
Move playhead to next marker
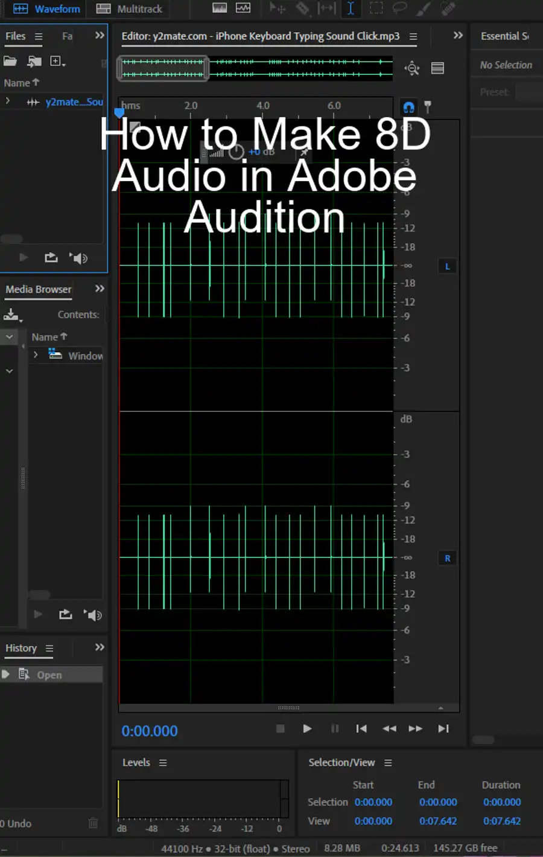tap(443, 728)
